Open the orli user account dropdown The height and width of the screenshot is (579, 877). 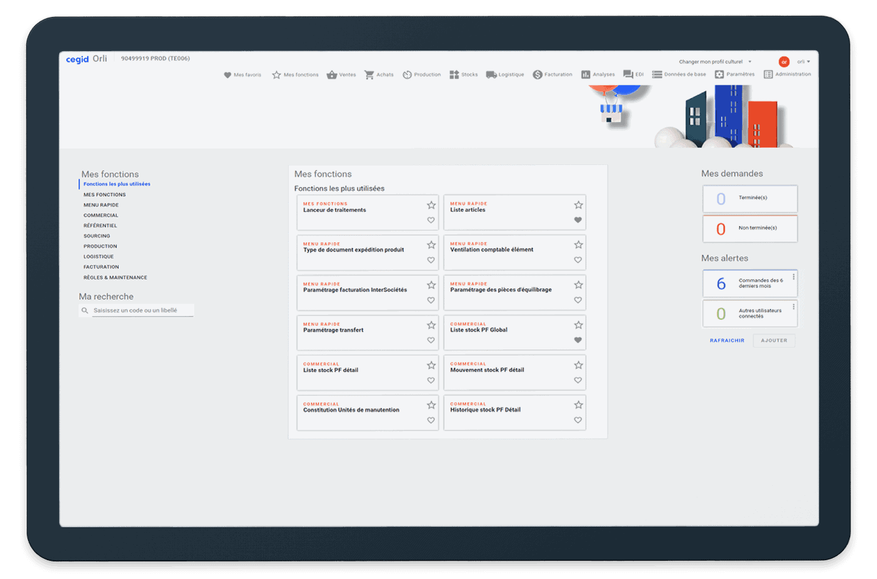pos(804,61)
